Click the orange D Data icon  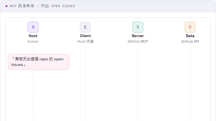(190, 27)
